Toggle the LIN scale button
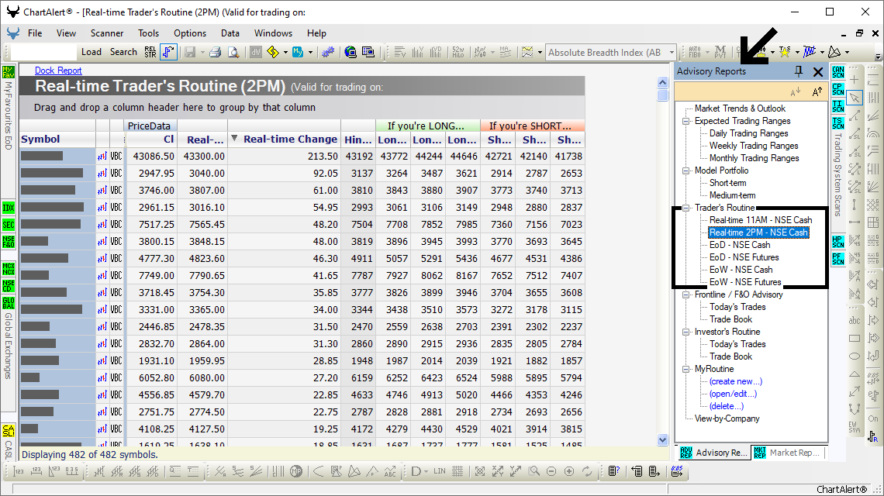 pos(440,471)
